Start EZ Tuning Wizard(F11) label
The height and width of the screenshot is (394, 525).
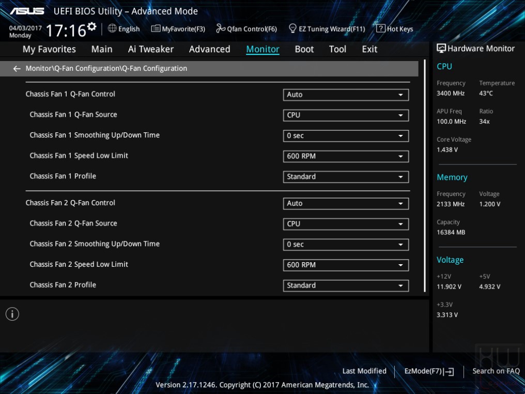[332, 29]
